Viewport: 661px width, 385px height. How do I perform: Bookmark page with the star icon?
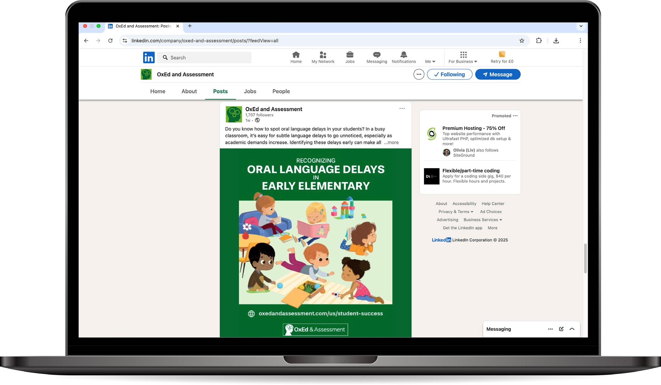[x=521, y=41]
